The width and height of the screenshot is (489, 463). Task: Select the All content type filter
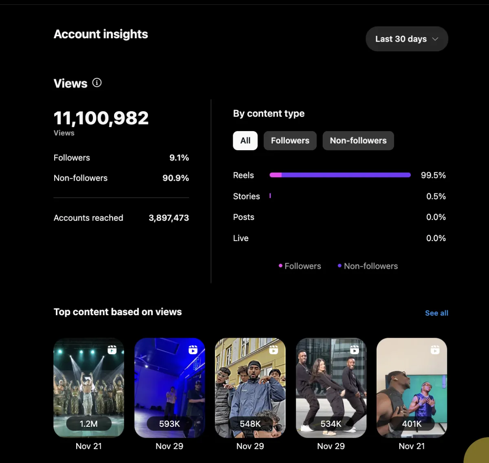(245, 140)
